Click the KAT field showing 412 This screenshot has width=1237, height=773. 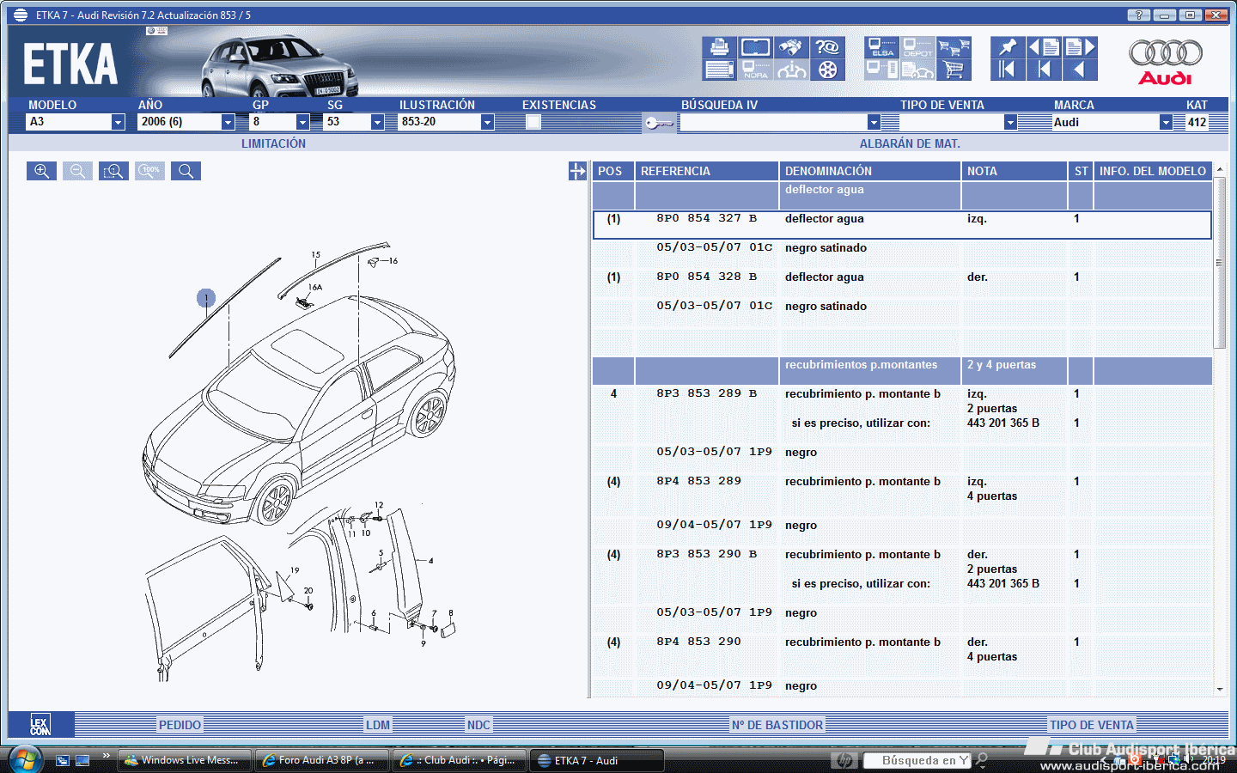(1197, 122)
